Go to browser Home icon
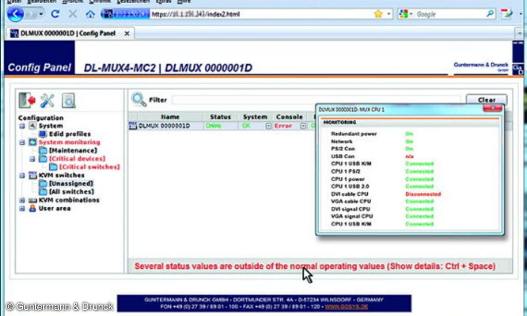527x316 pixels. point(90,14)
